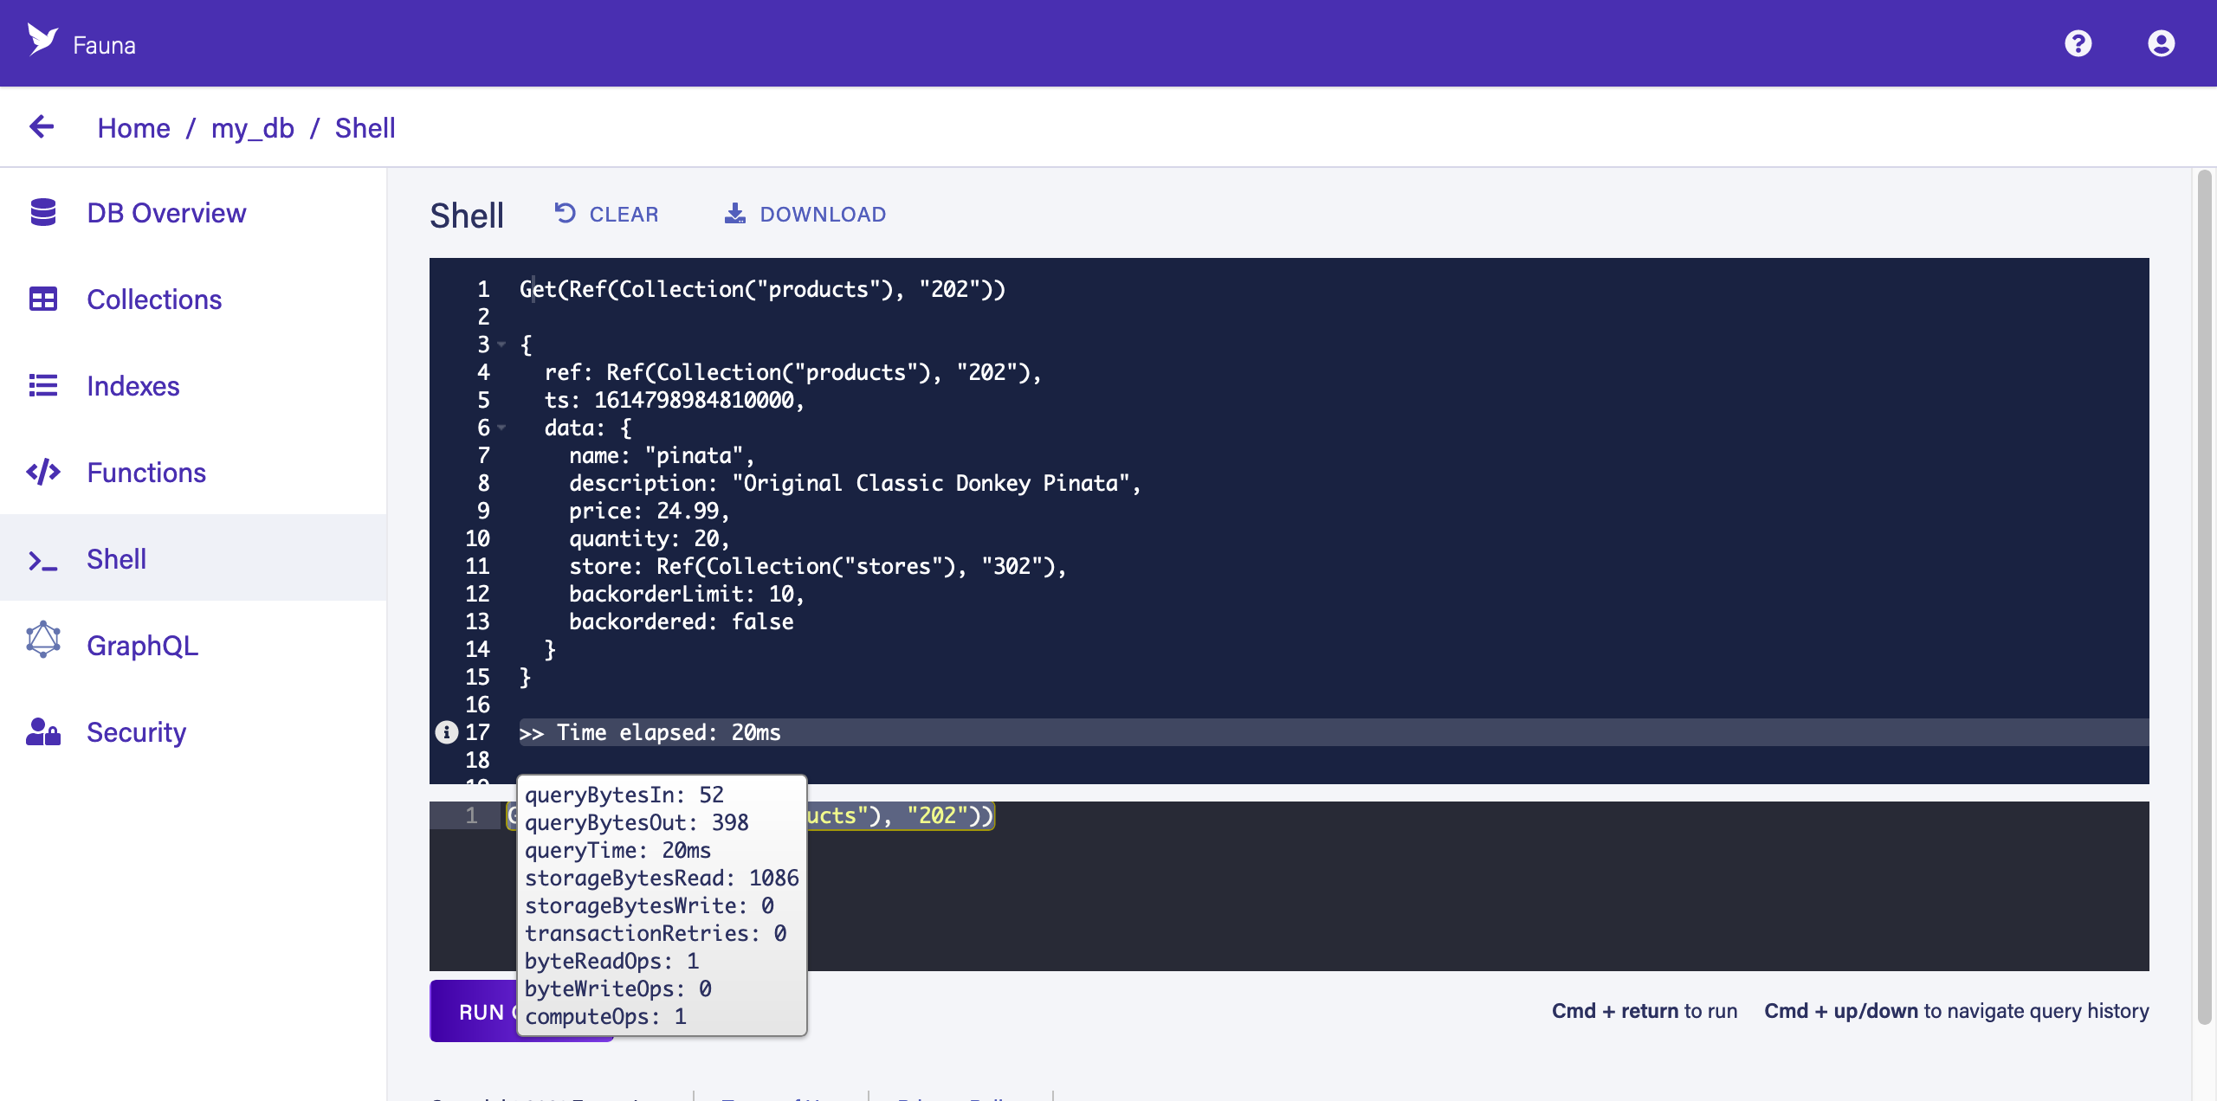Select the Indexes list icon

click(x=43, y=385)
